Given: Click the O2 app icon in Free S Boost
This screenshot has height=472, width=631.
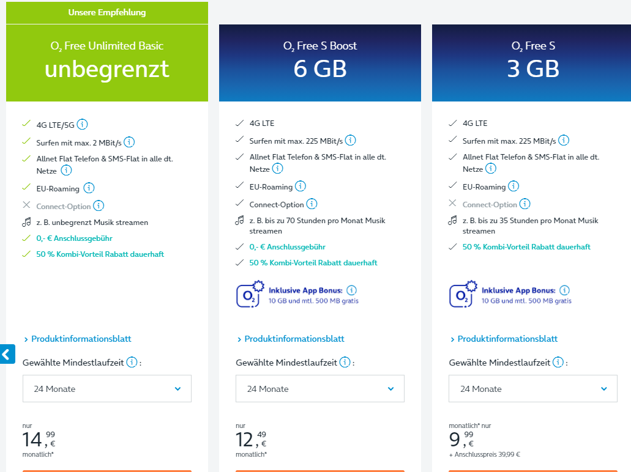Looking at the screenshot, I should tap(250, 294).
